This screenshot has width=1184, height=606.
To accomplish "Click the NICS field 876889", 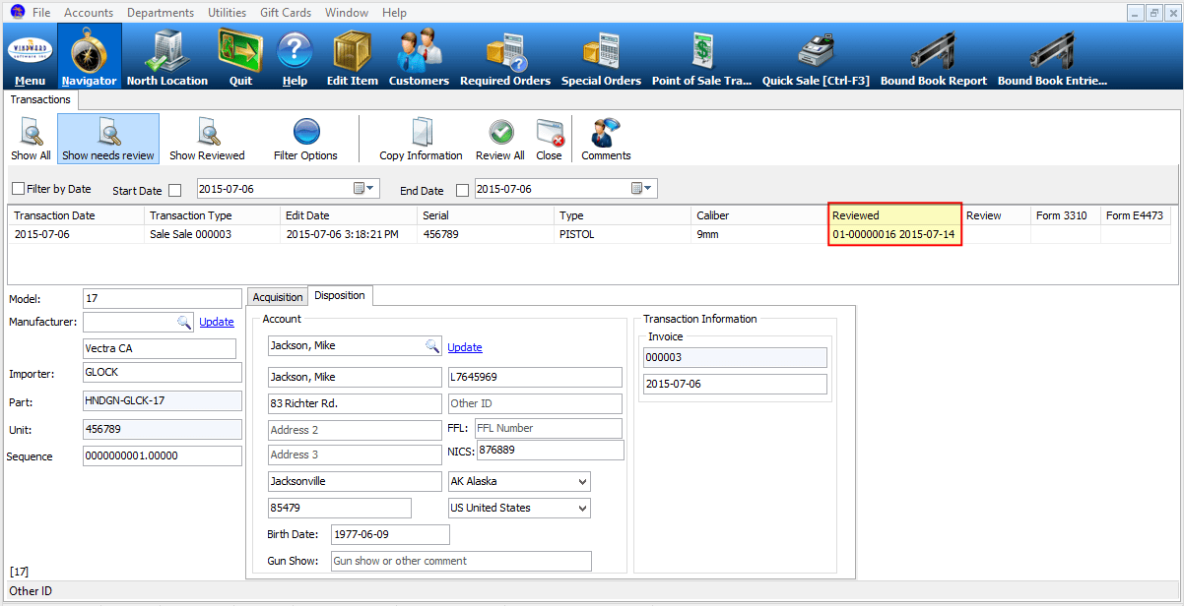I will tap(551, 450).
